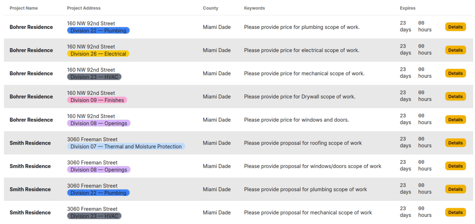Click the Keywords column header
Viewport: 475px width, 224px height.
[254, 8]
